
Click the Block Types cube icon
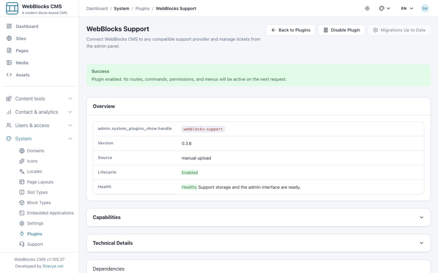point(22,202)
